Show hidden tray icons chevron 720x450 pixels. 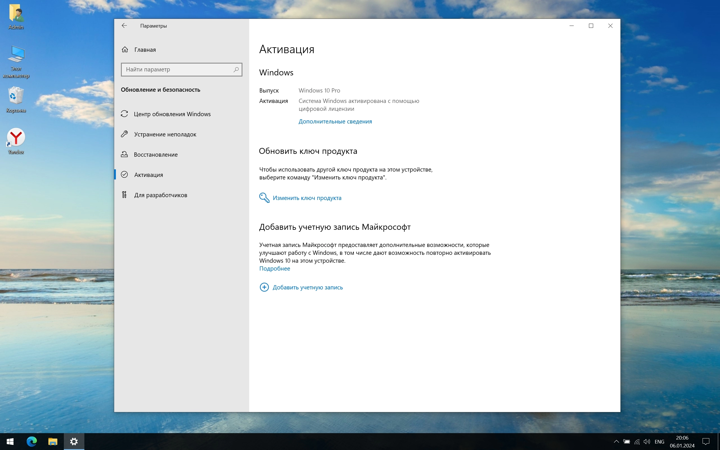tap(616, 441)
